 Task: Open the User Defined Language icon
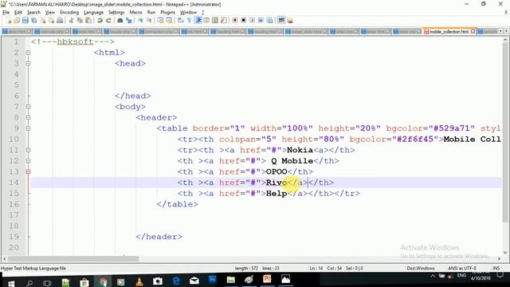(x=206, y=21)
